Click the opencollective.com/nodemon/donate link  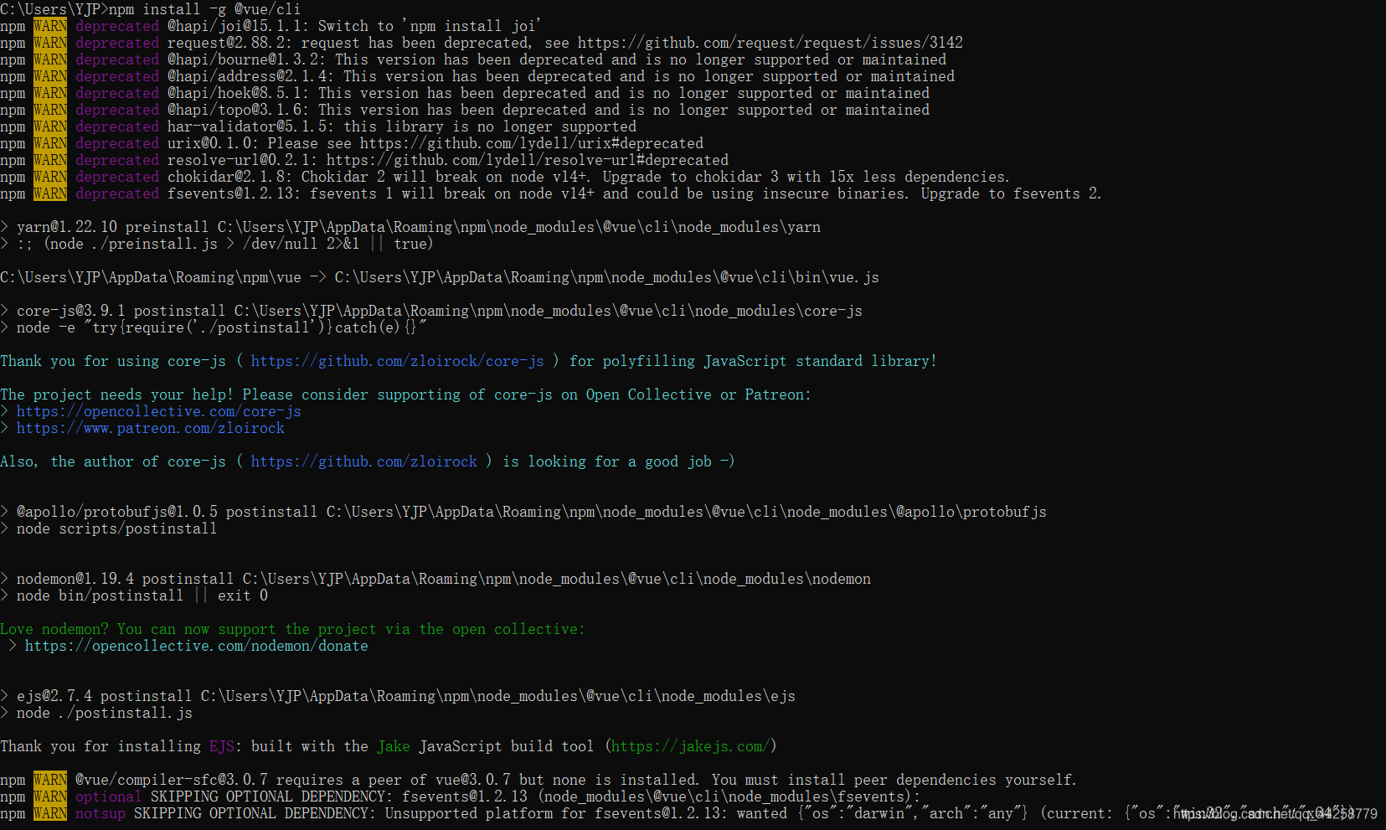196,646
